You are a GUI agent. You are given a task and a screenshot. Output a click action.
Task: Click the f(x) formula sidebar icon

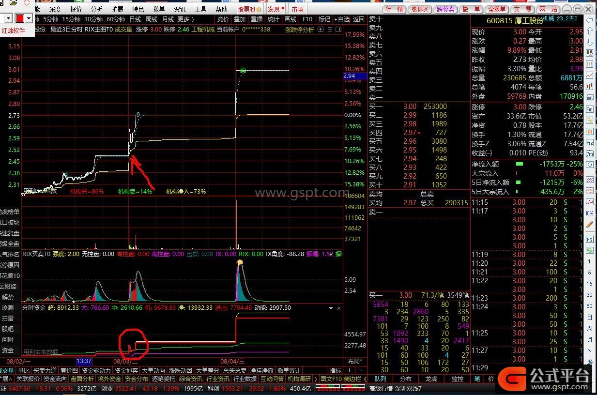pos(589,154)
